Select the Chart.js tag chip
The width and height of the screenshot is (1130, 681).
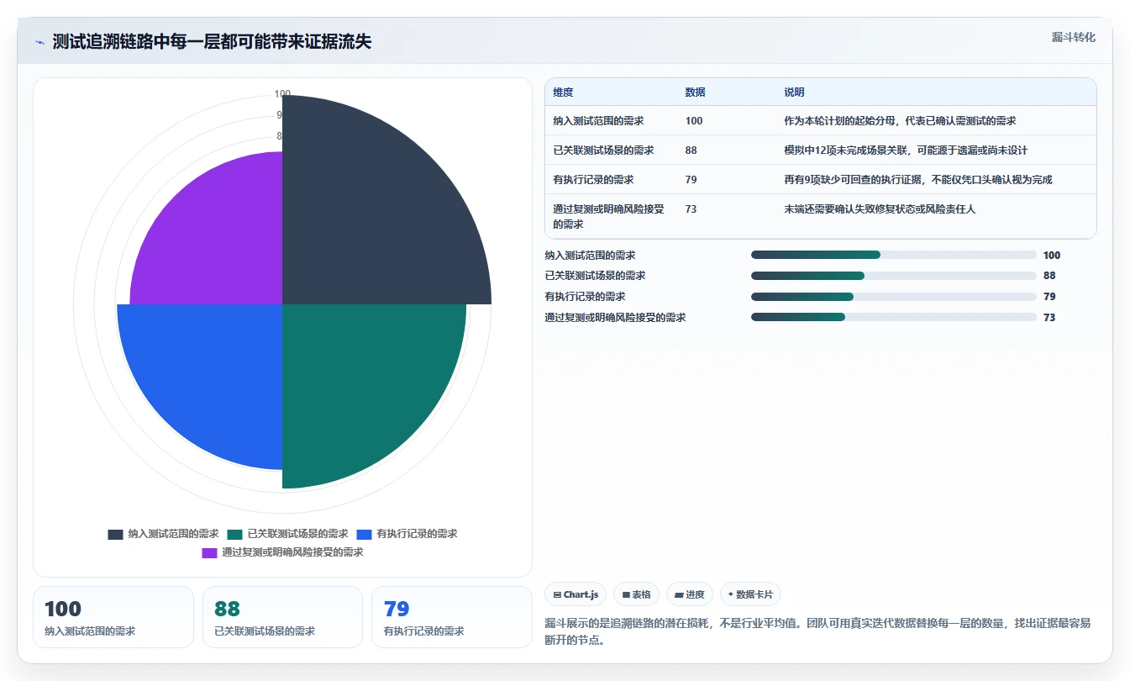coord(576,594)
